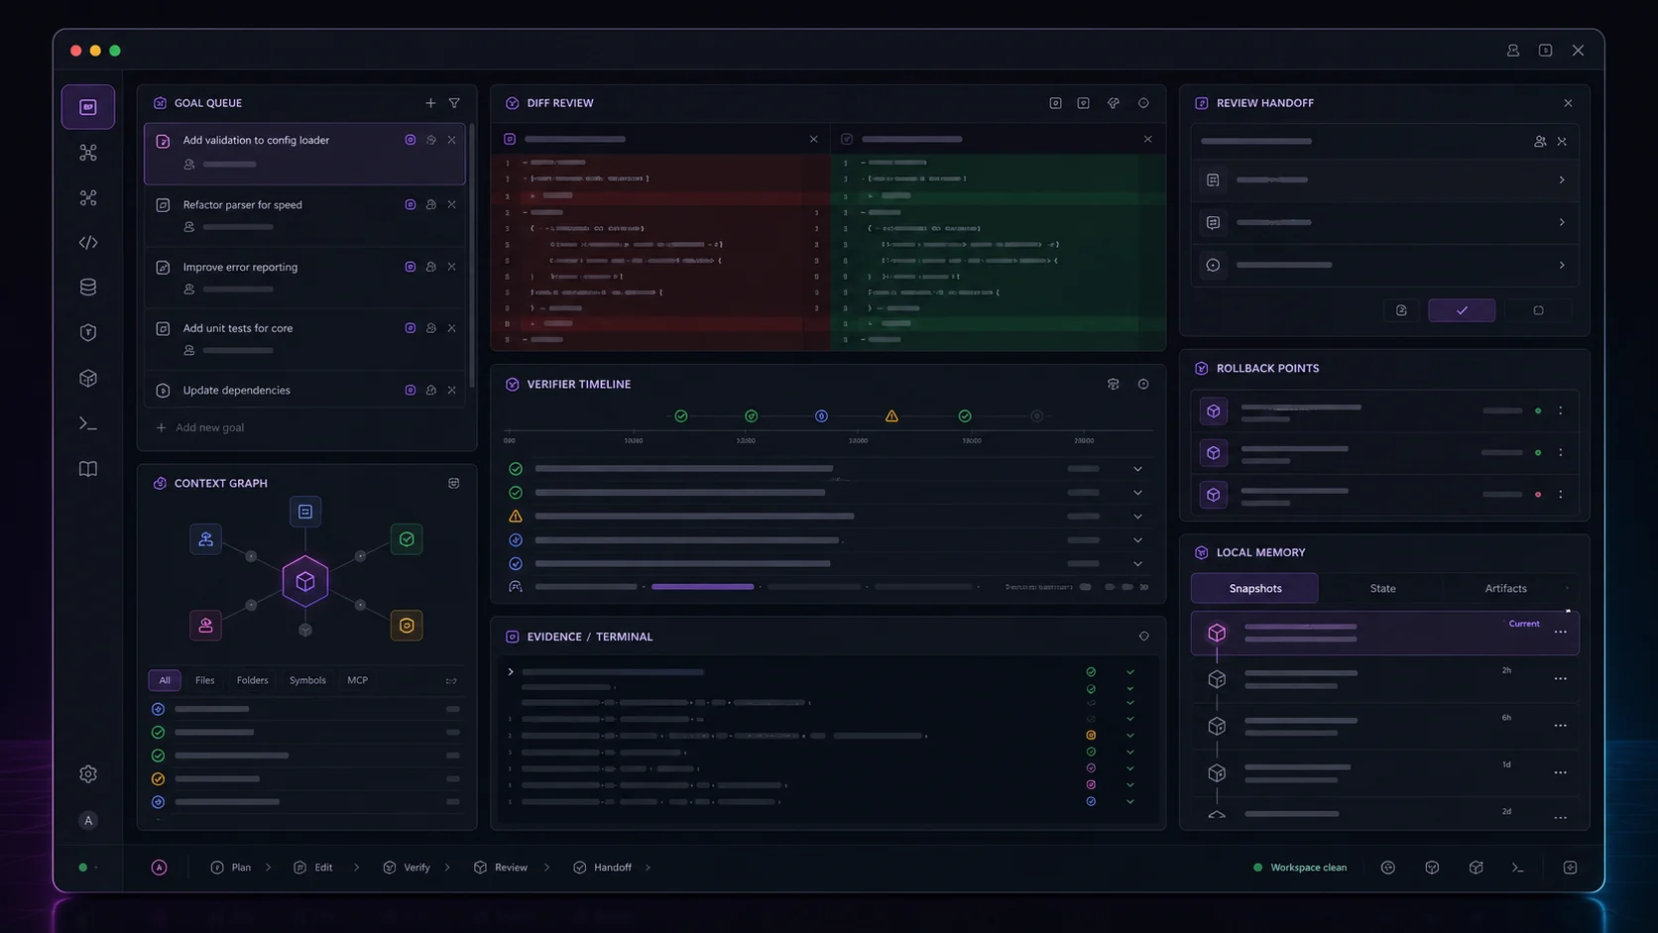The width and height of the screenshot is (1658, 933).
Task: Expand first Review Handoff item chevron
Action: [x=1562, y=180]
